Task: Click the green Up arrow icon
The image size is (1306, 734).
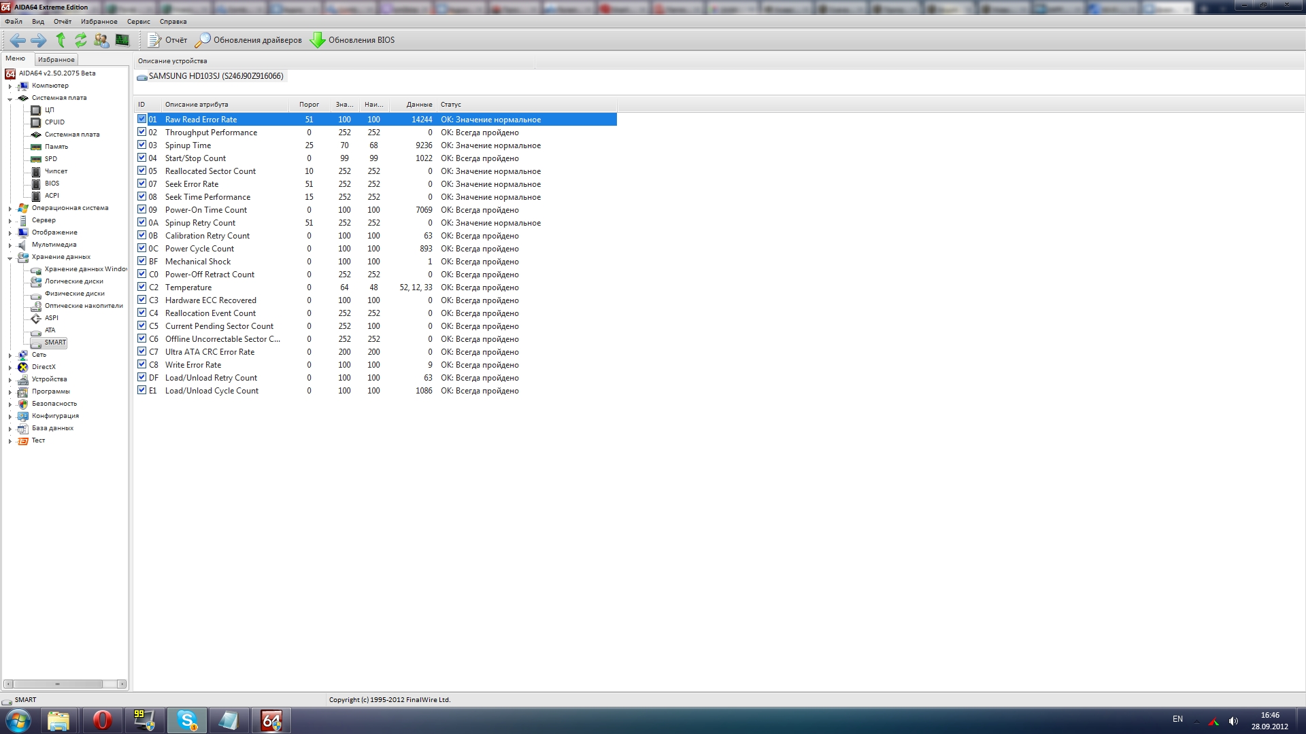Action: (61, 40)
